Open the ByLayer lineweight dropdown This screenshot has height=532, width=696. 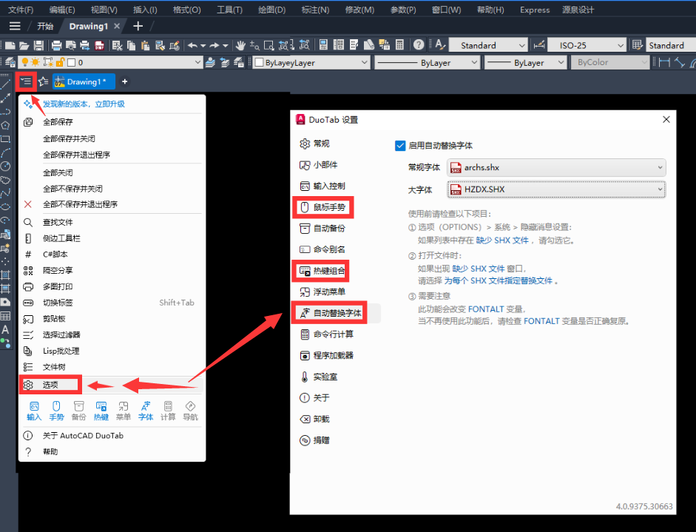[x=526, y=63]
